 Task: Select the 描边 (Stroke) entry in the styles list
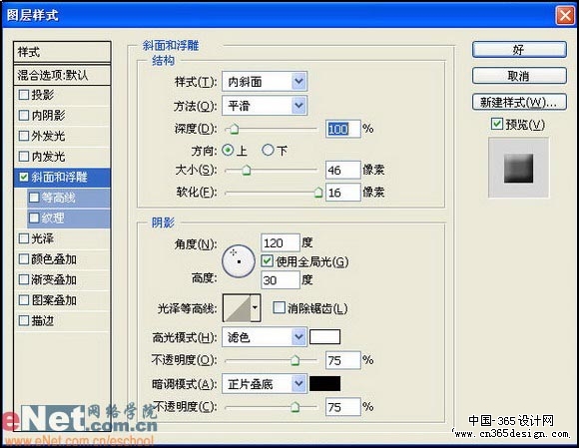click(62, 320)
